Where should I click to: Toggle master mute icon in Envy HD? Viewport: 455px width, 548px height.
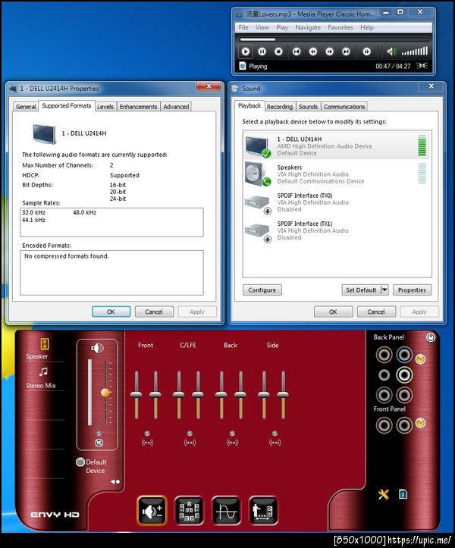(x=99, y=443)
